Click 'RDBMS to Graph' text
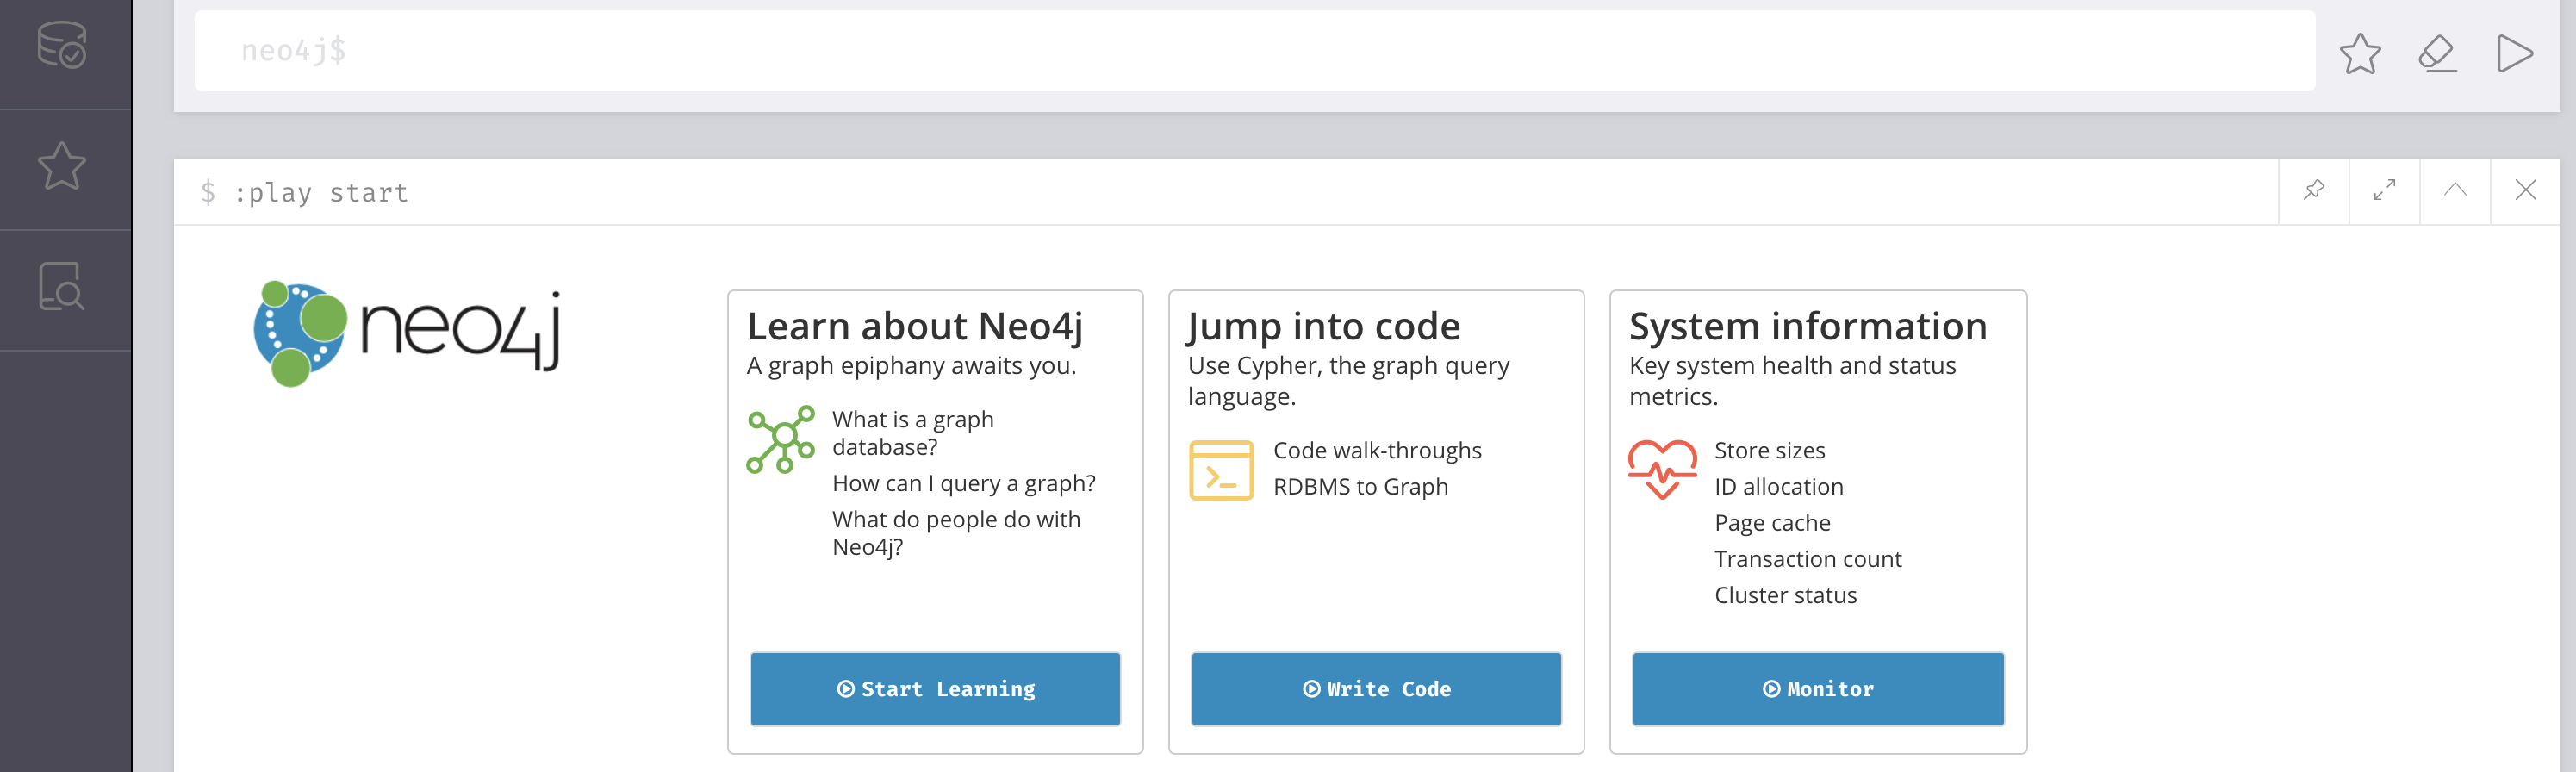Image resolution: width=2576 pixels, height=772 pixels. pos(1360,487)
